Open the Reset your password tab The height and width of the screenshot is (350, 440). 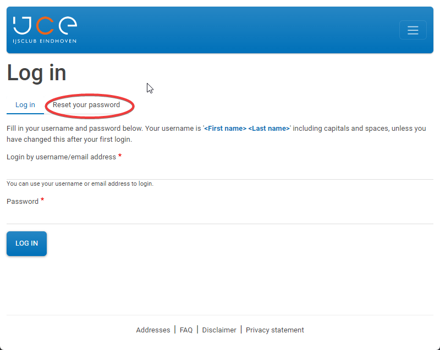pos(86,105)
